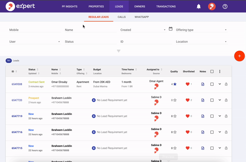
Task: Open the Properties menu in top navigation
Action: pos(96,6)
